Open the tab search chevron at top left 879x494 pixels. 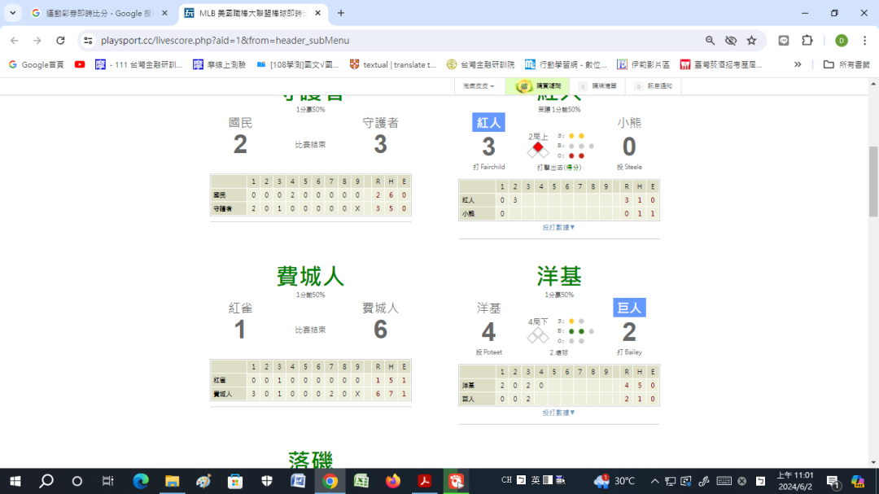[x=13, y=13]
